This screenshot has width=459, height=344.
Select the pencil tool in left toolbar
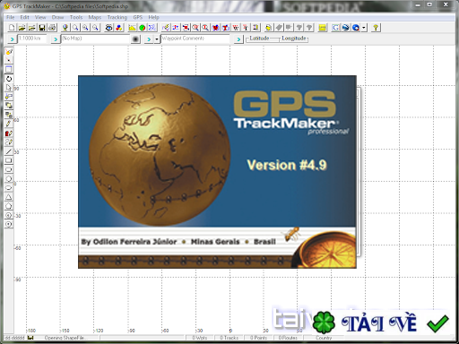click(9, 124)
